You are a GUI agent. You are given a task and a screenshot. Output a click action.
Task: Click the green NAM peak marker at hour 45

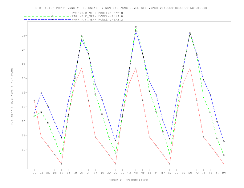coord(136,27)
